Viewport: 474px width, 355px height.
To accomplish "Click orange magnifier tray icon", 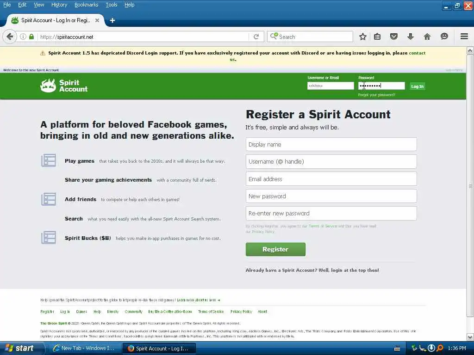I will [440, 349].
